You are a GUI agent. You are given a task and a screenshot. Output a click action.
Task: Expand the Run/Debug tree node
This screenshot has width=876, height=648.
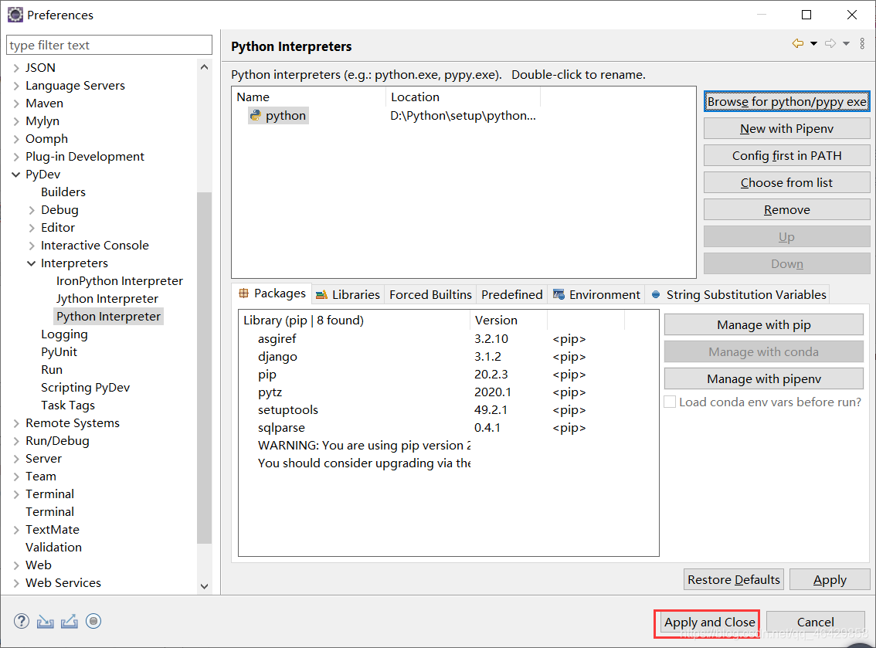[x=16, y=441]
